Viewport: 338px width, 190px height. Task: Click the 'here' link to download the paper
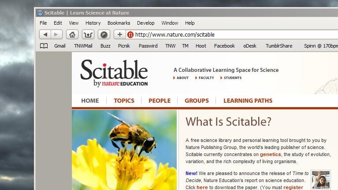[x=202, y=187]
